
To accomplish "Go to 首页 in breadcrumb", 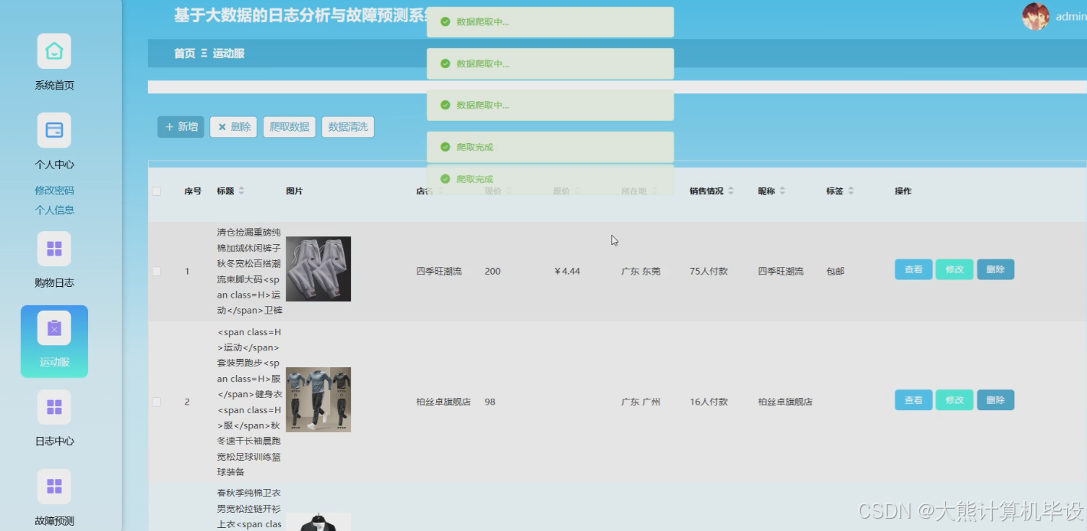I will tap(185, 54).
